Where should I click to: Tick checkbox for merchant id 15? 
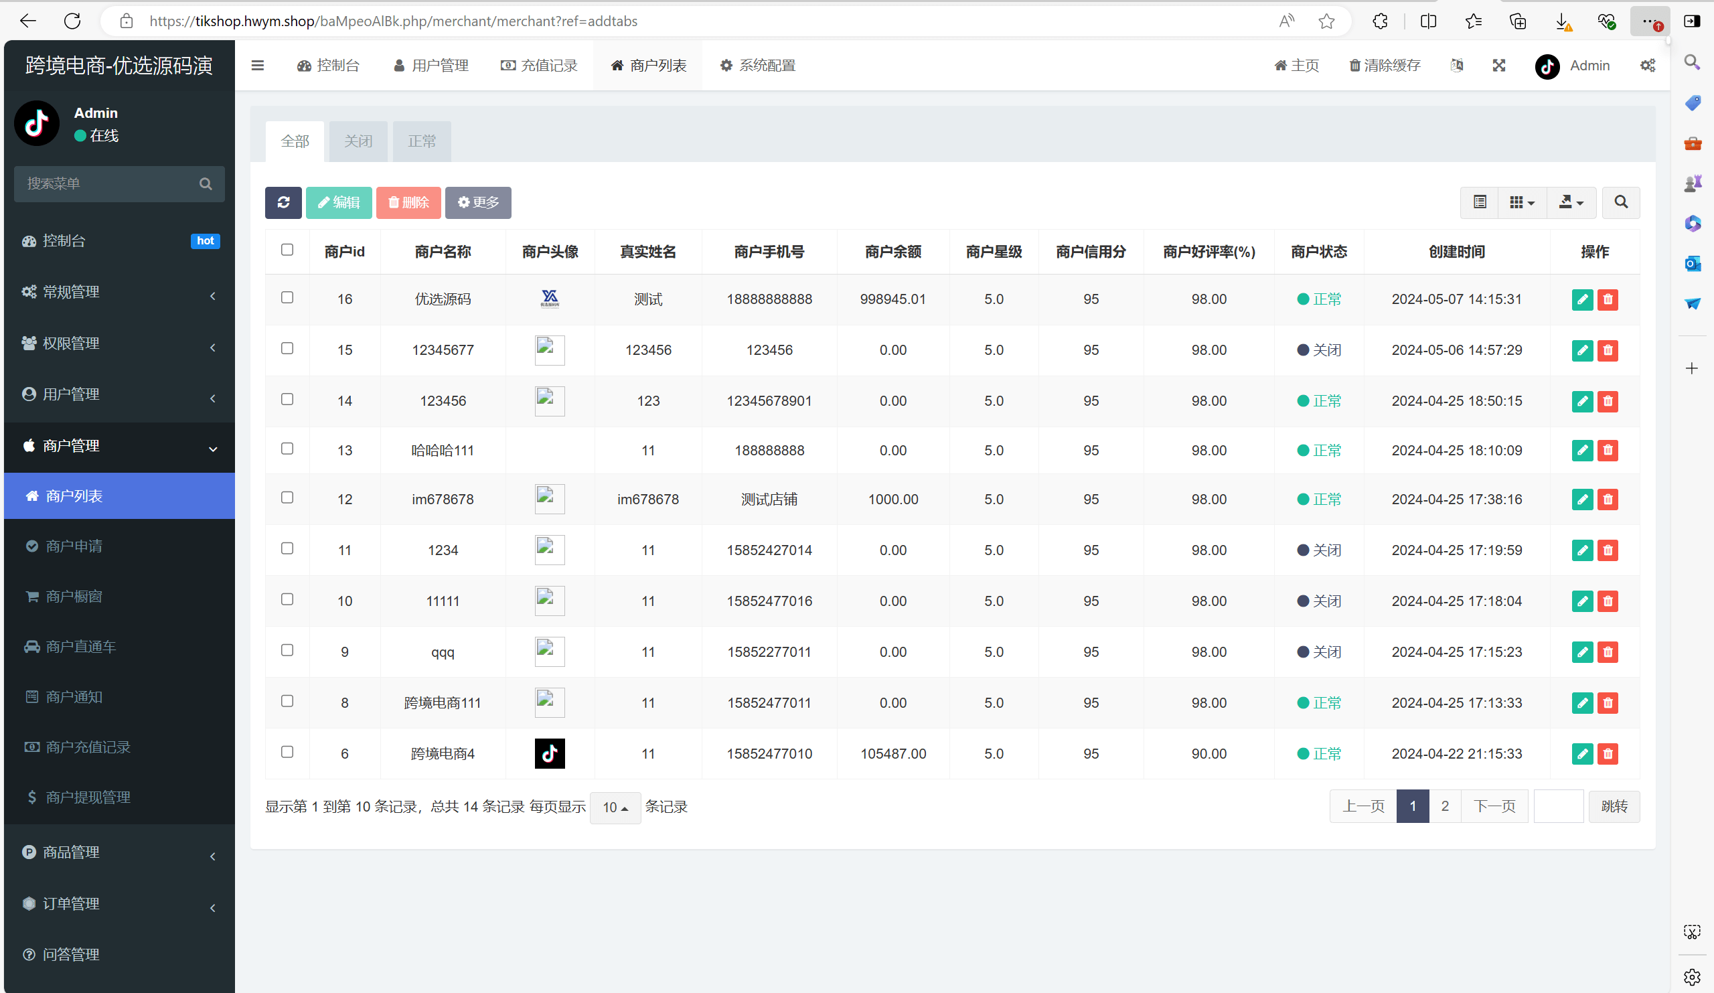287,348
